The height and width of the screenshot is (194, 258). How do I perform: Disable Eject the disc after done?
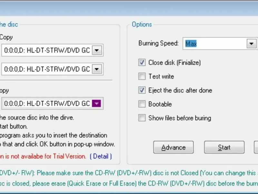point(142,91)
